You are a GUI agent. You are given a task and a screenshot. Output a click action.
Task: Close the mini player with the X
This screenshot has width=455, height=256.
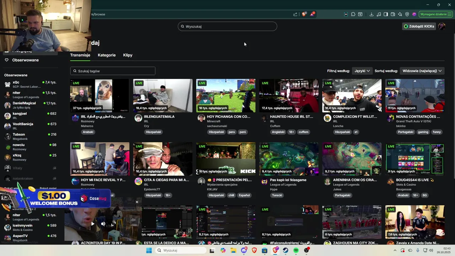pos(137,202)
